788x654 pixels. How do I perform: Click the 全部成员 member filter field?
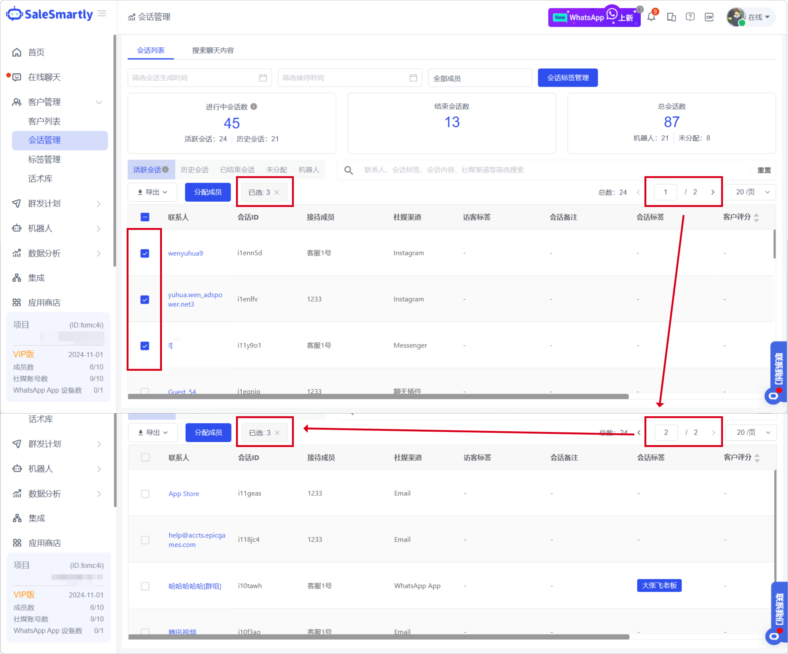point(479,78)
